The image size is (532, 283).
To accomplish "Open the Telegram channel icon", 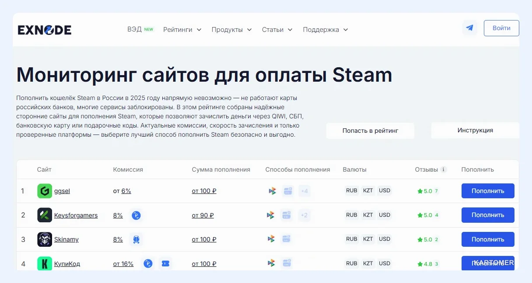I will coord(470,28).
